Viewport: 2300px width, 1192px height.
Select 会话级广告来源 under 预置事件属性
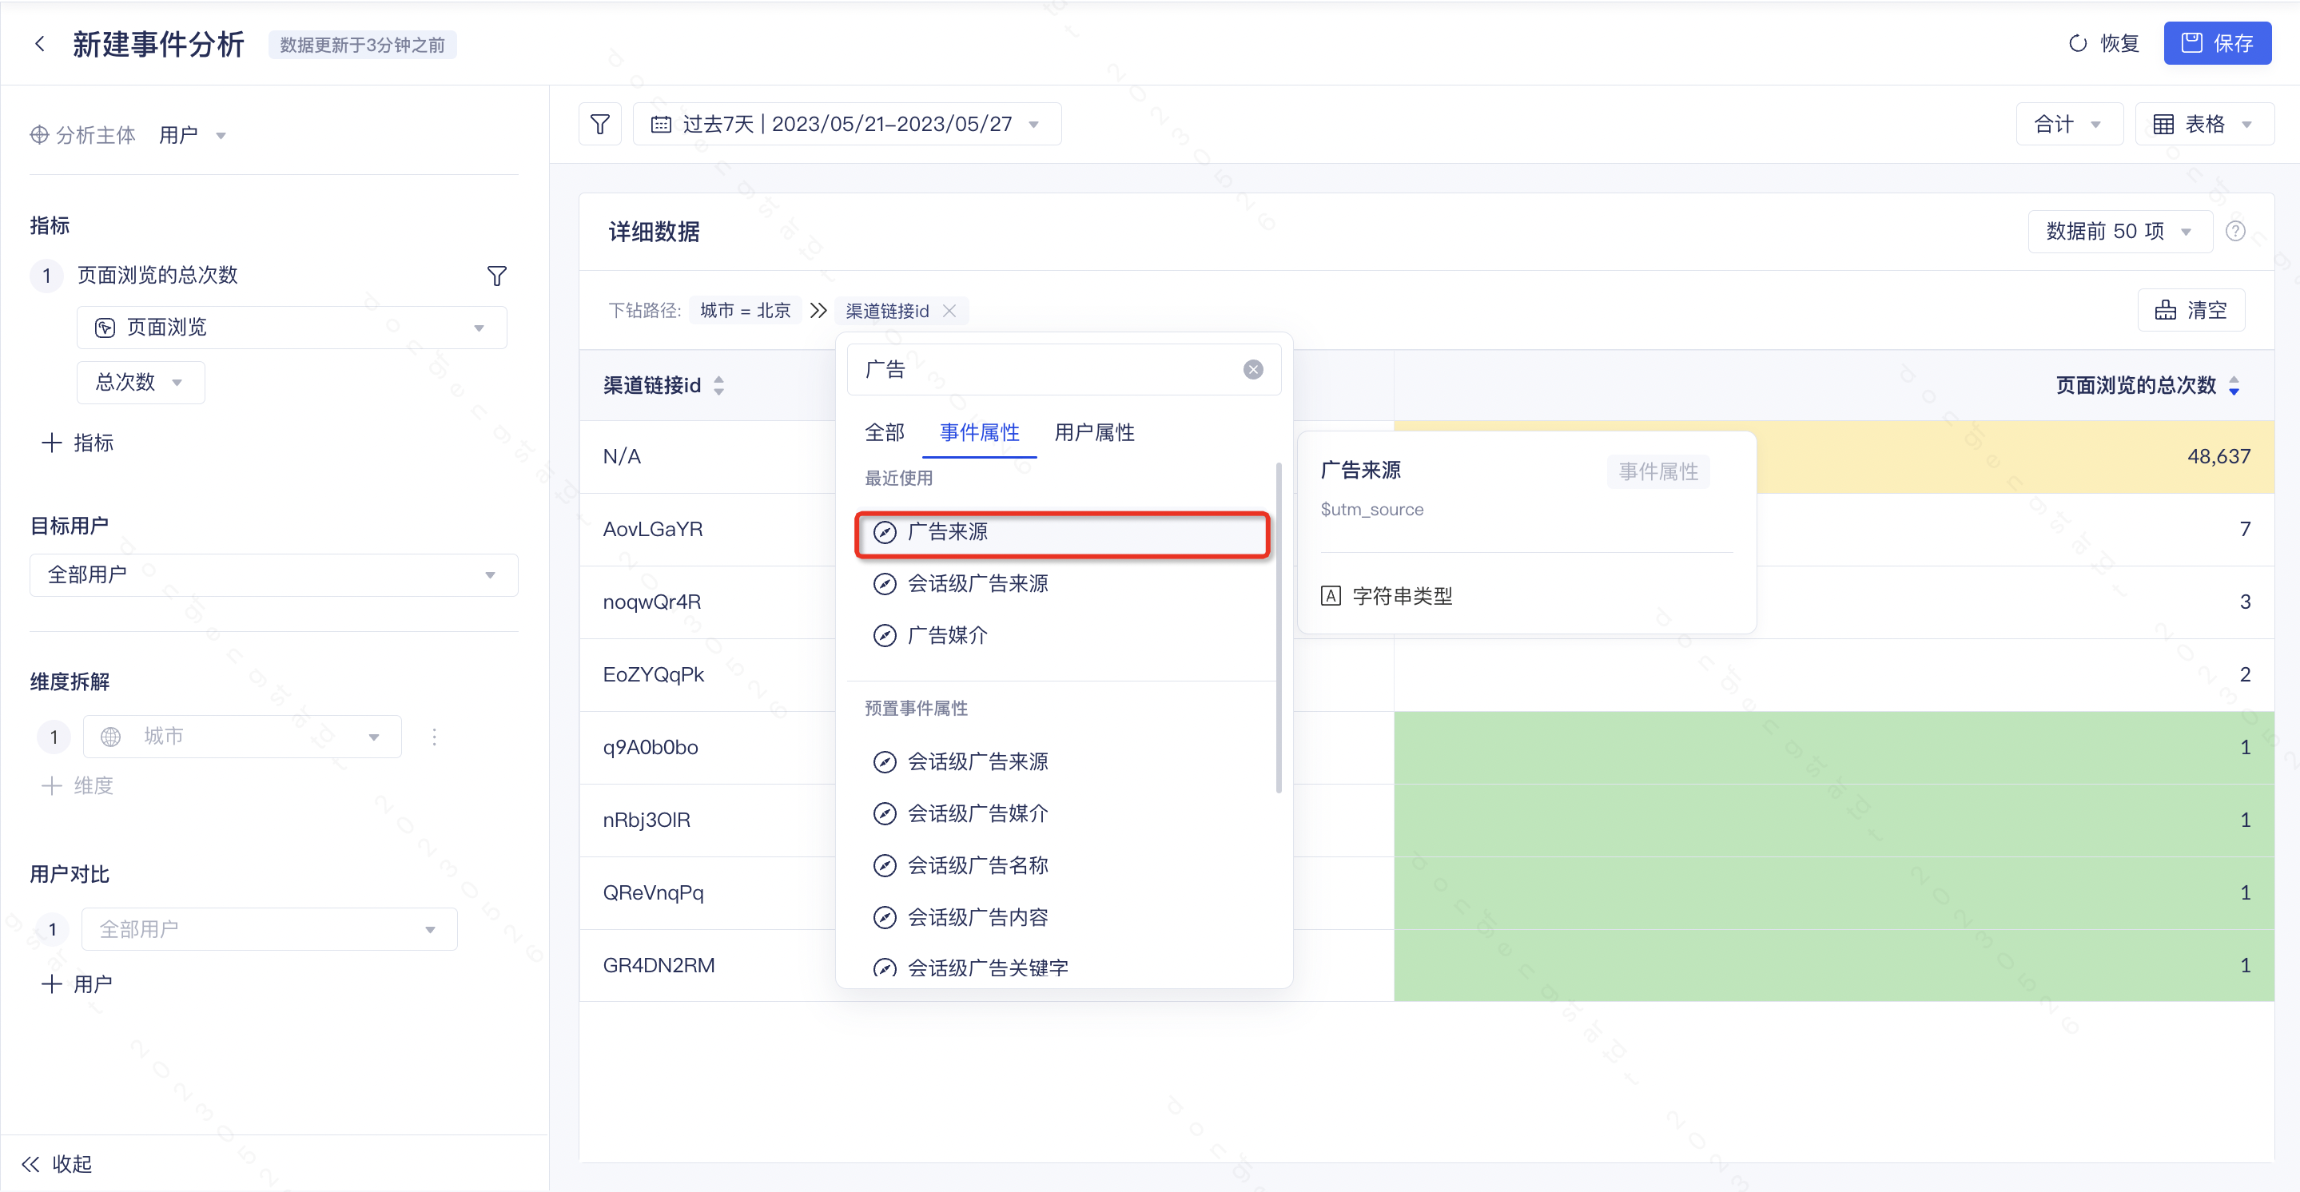pyautogui.click(x=1063, y=761)
